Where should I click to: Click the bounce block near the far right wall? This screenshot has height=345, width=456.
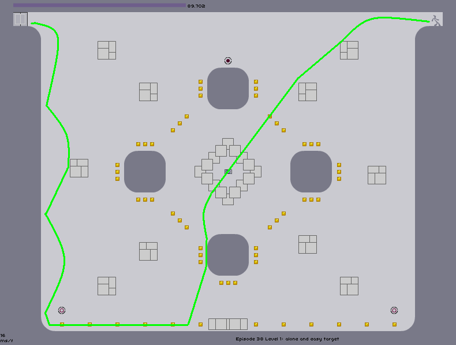(377, 175)
